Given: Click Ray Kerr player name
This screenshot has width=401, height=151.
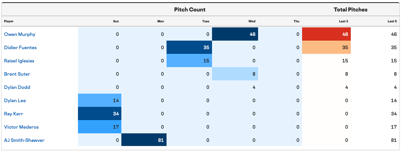Looking at the screenshot, I should click(14, 114).
